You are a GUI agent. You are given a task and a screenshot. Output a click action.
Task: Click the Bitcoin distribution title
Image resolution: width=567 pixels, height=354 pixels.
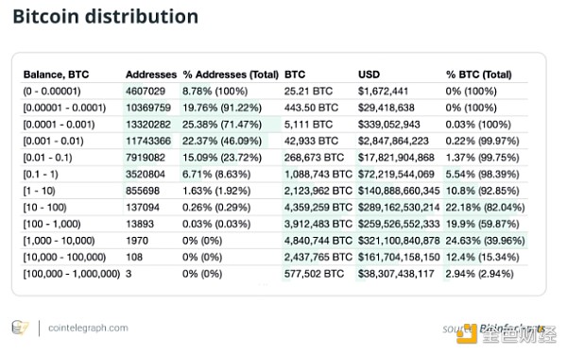pyautogui.click(x=106, y=17)
